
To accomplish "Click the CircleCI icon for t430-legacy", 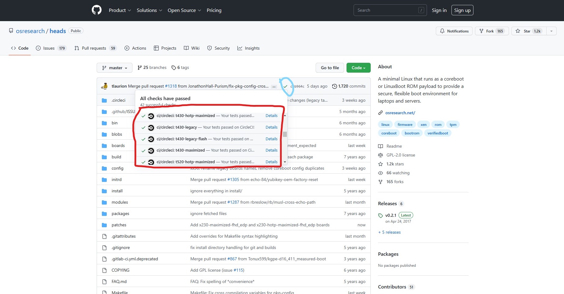I will coord(151,127).
